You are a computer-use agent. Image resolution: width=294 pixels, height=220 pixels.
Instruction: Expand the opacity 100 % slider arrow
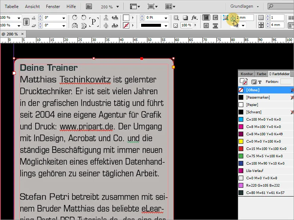point(196,25)
